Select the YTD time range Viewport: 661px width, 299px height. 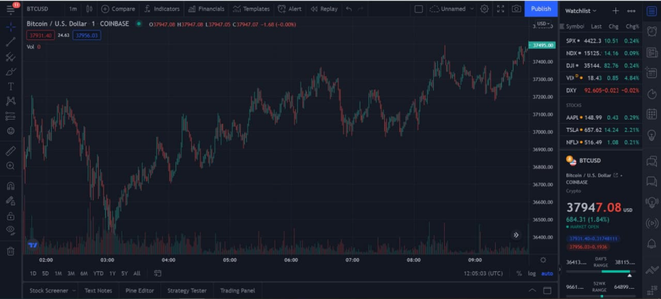[98, 273]
